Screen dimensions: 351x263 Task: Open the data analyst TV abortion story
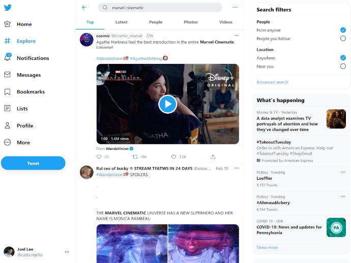click(287, 124)
